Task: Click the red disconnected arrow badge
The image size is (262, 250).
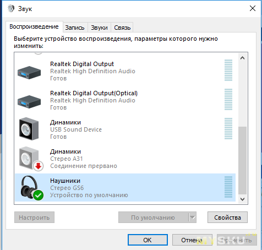Action: click(x=38, y=166)
